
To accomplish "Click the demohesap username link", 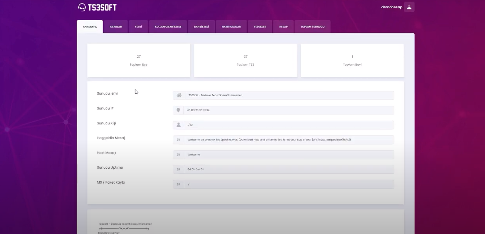I will [x=392, y=7].
